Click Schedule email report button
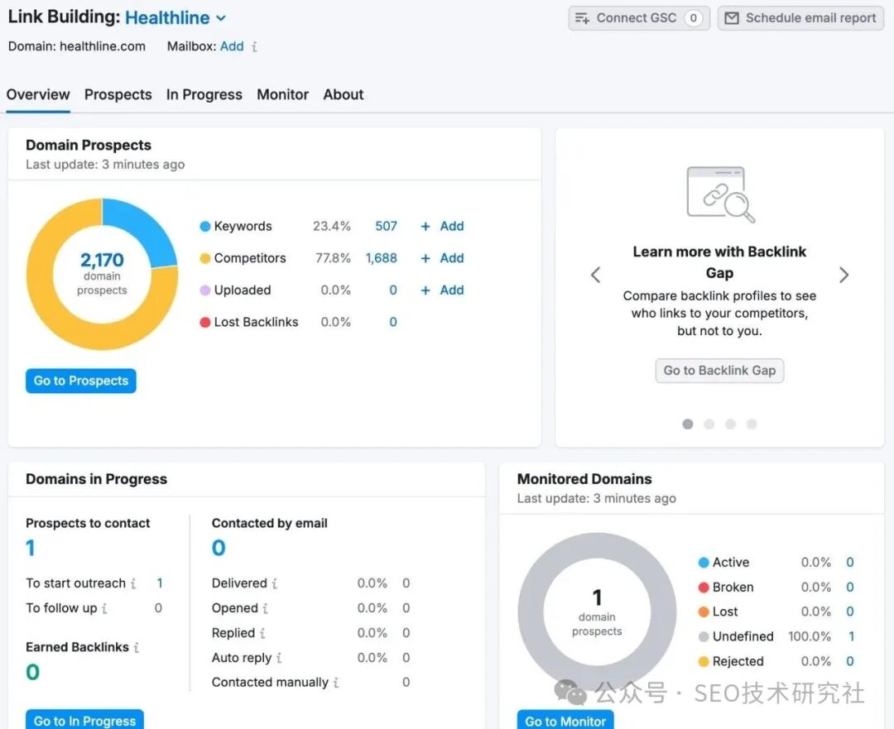 tap(800, 18)
